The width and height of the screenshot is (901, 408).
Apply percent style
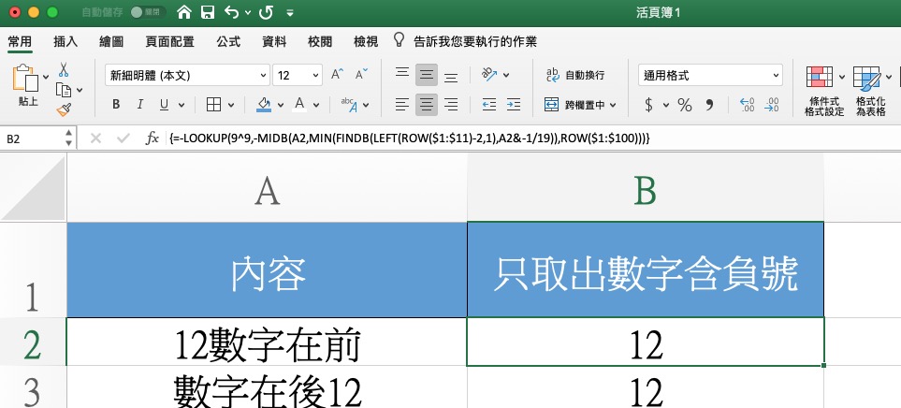click(684, 105)
